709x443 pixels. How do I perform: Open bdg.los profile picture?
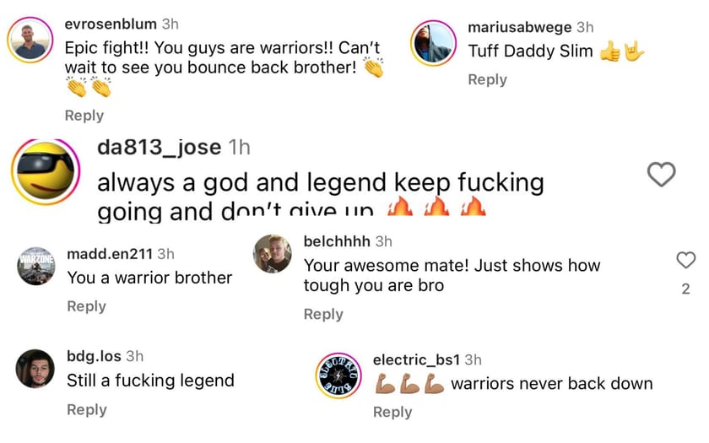click(35, 369)
